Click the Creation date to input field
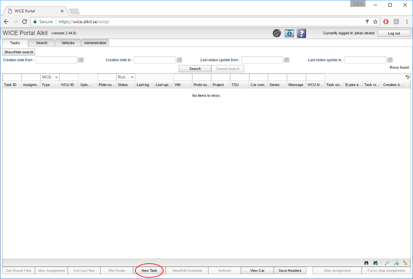 [x=155, y=60]
